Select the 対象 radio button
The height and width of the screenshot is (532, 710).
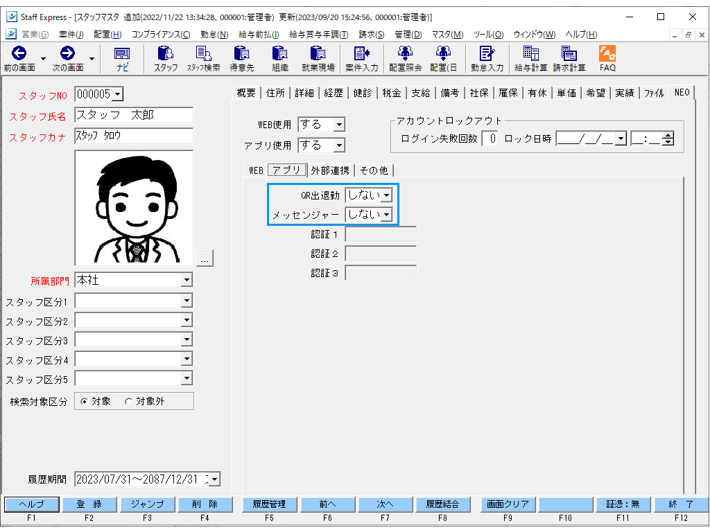click(x=84, y=401)
